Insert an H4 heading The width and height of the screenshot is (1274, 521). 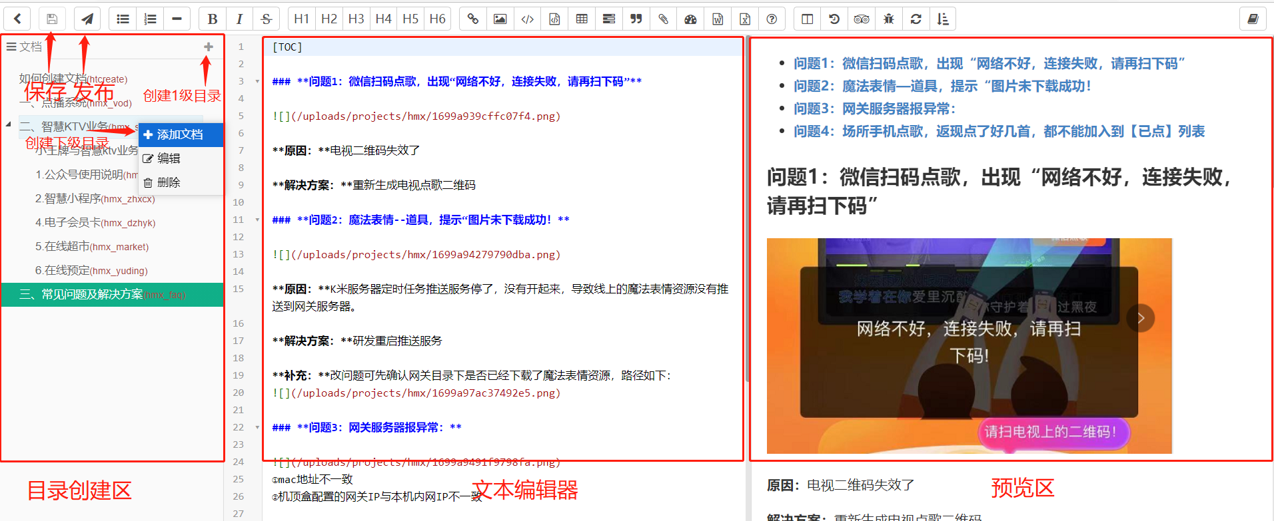(x=383, y=19)
